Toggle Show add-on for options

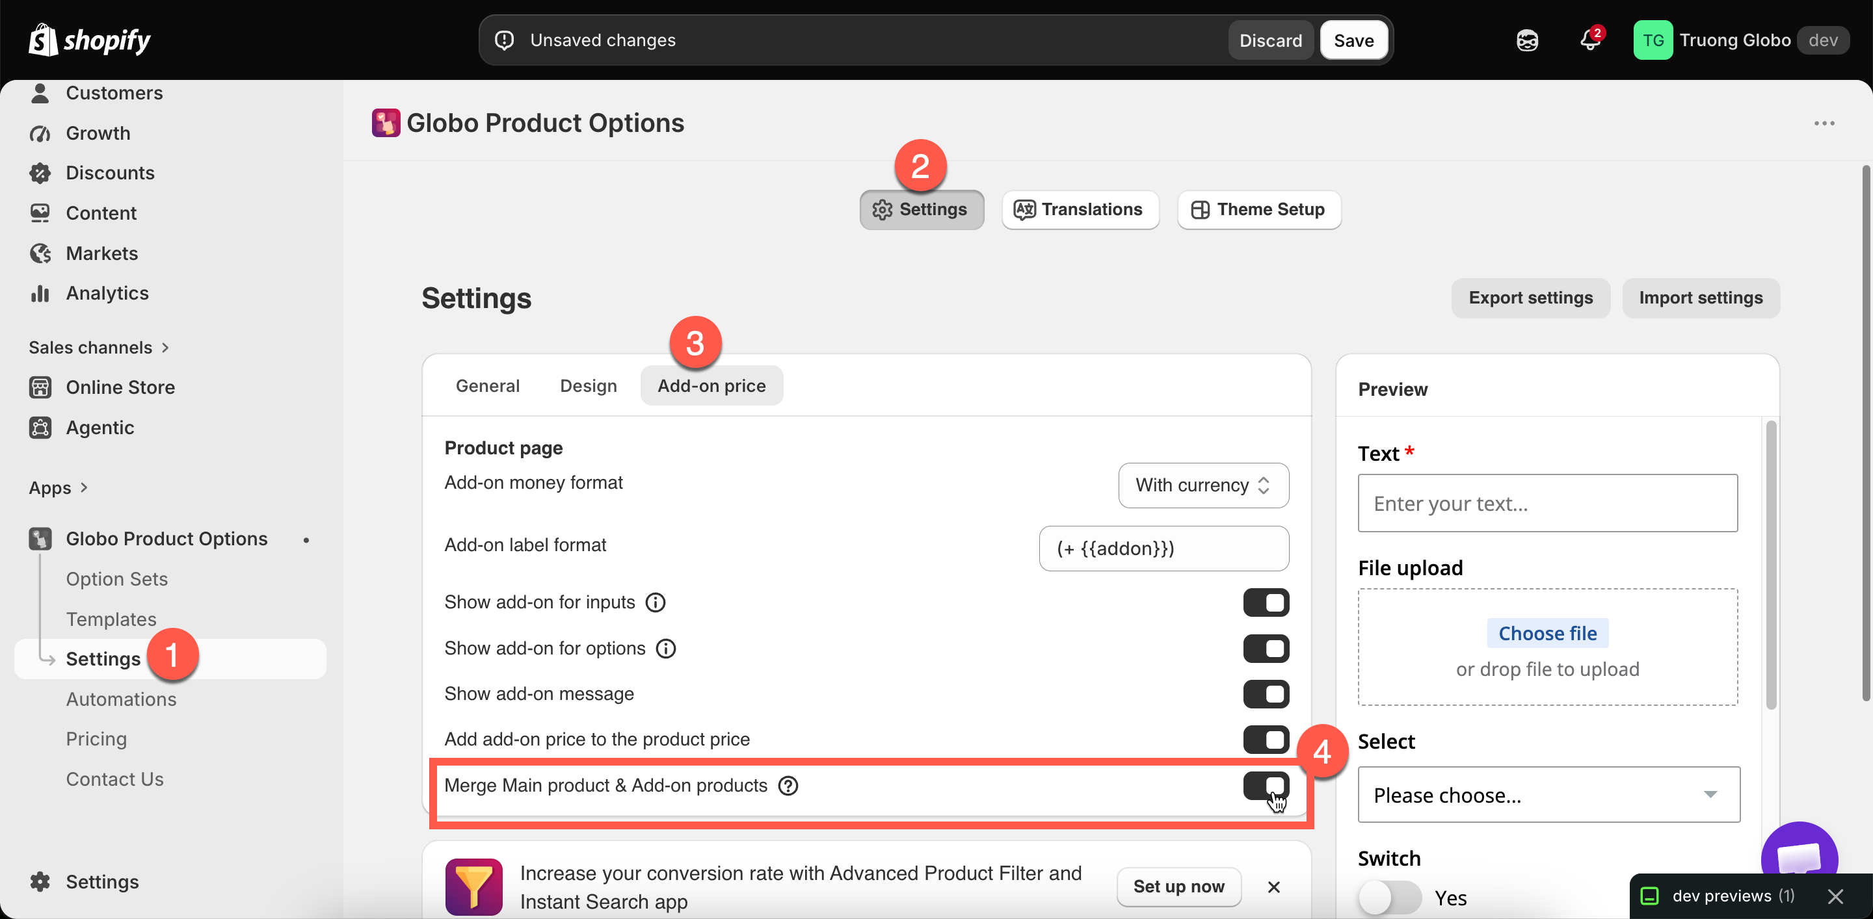(1265, 648)
